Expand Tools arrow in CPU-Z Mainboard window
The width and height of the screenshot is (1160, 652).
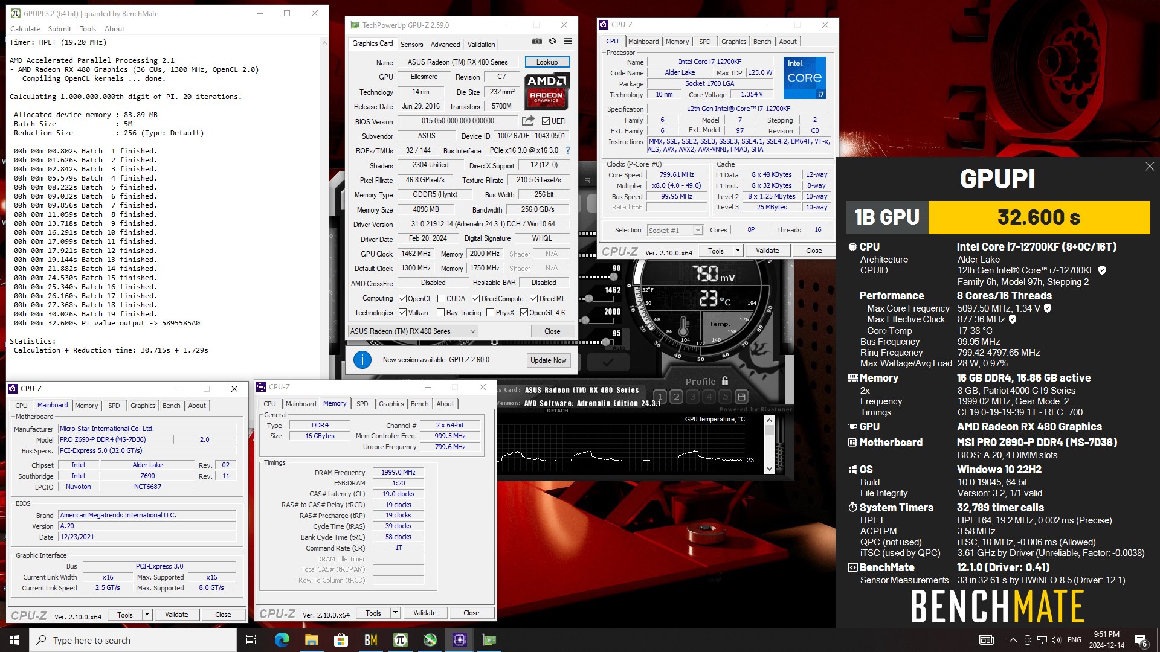pos(147,615)
